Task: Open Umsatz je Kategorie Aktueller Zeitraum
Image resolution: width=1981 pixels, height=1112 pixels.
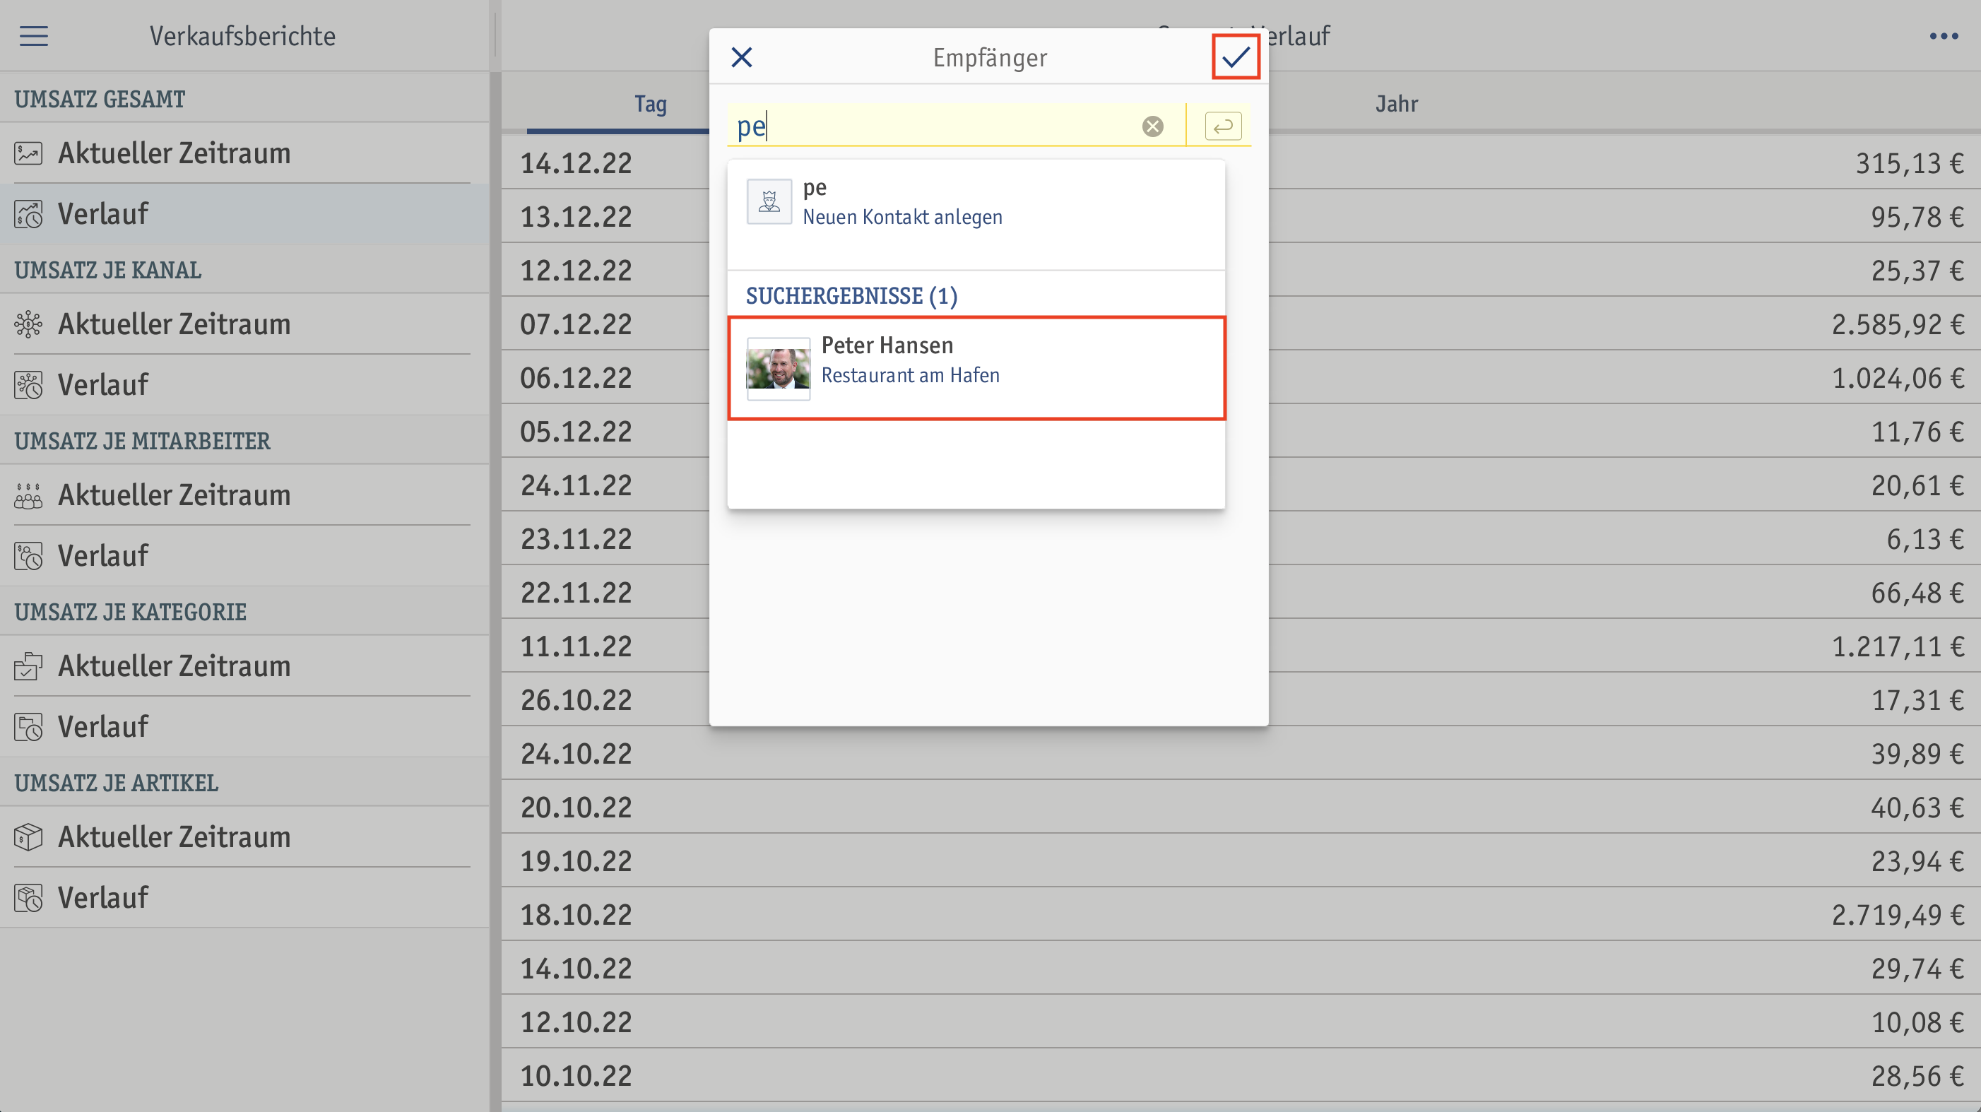Action: click(x=244, y=666)
